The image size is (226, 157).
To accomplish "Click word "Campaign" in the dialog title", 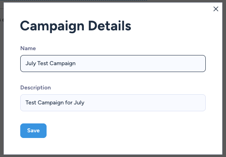I will (x=52, y=26).
